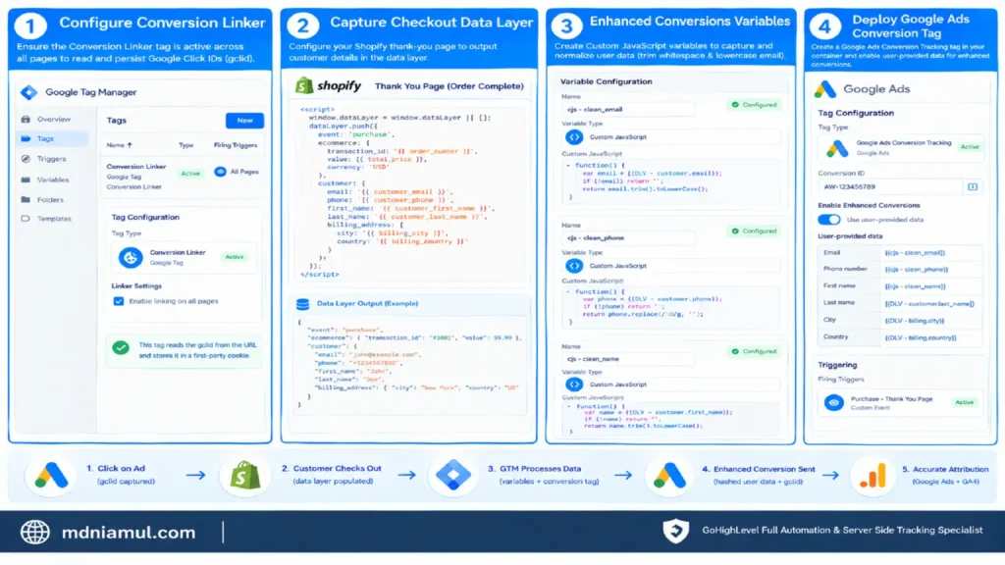This screenshot has height=565, width=1005.
Task: Click the variable picker icon beside Conversion ID
Action: click(973, 187)
